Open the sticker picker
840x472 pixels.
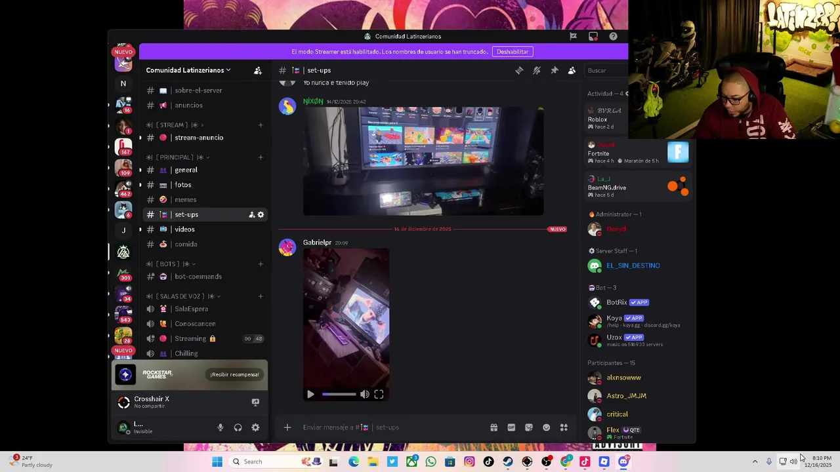point(529,427)
